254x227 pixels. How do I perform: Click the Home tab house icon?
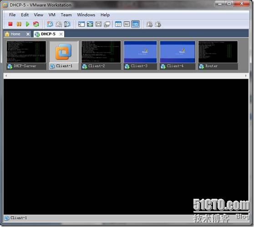click(x=7, y=34)
